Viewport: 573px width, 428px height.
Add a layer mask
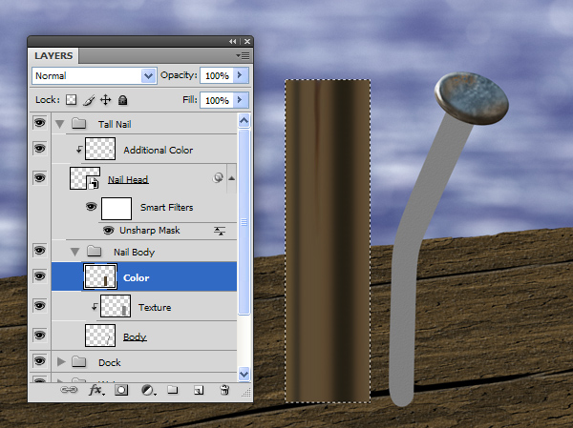121,390
